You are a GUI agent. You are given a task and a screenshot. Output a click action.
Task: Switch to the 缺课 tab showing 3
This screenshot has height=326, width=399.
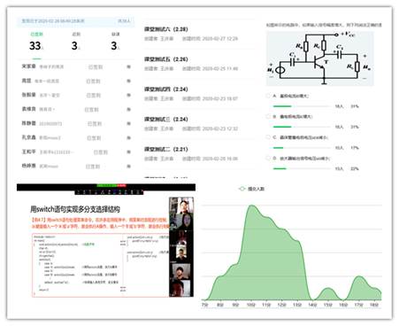click(115, 42)
